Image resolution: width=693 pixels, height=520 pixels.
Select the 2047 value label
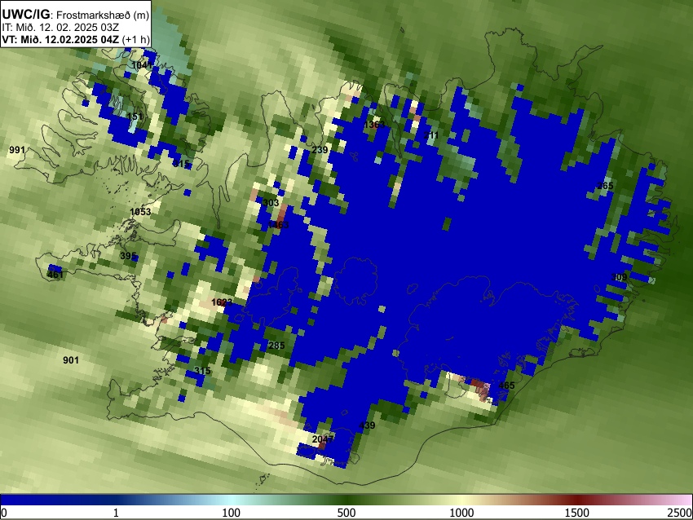[x=323, y=439]
